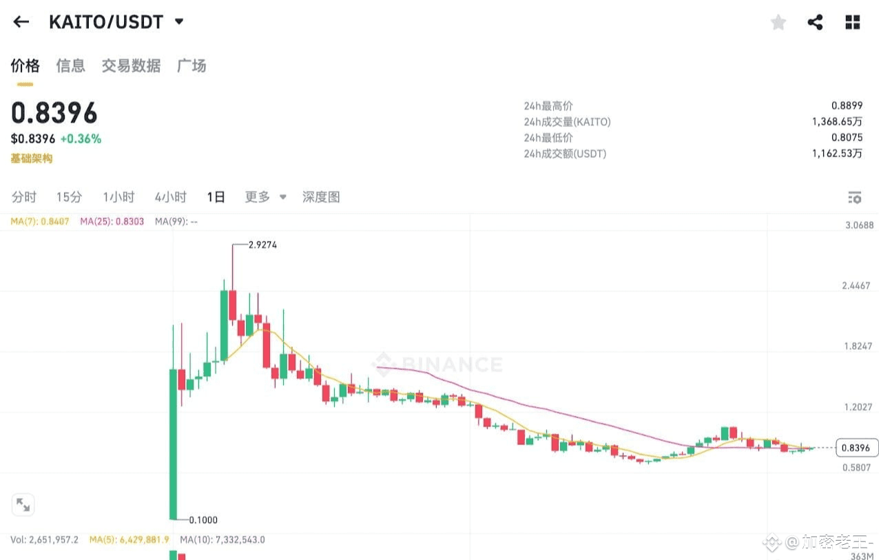Open the 深度图 depth chart
The width and height of the screenshot is (879, 560).
[x=321, y=197]
